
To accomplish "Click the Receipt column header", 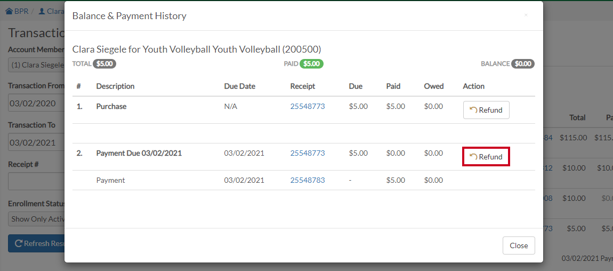I will (x=303, y=86).
